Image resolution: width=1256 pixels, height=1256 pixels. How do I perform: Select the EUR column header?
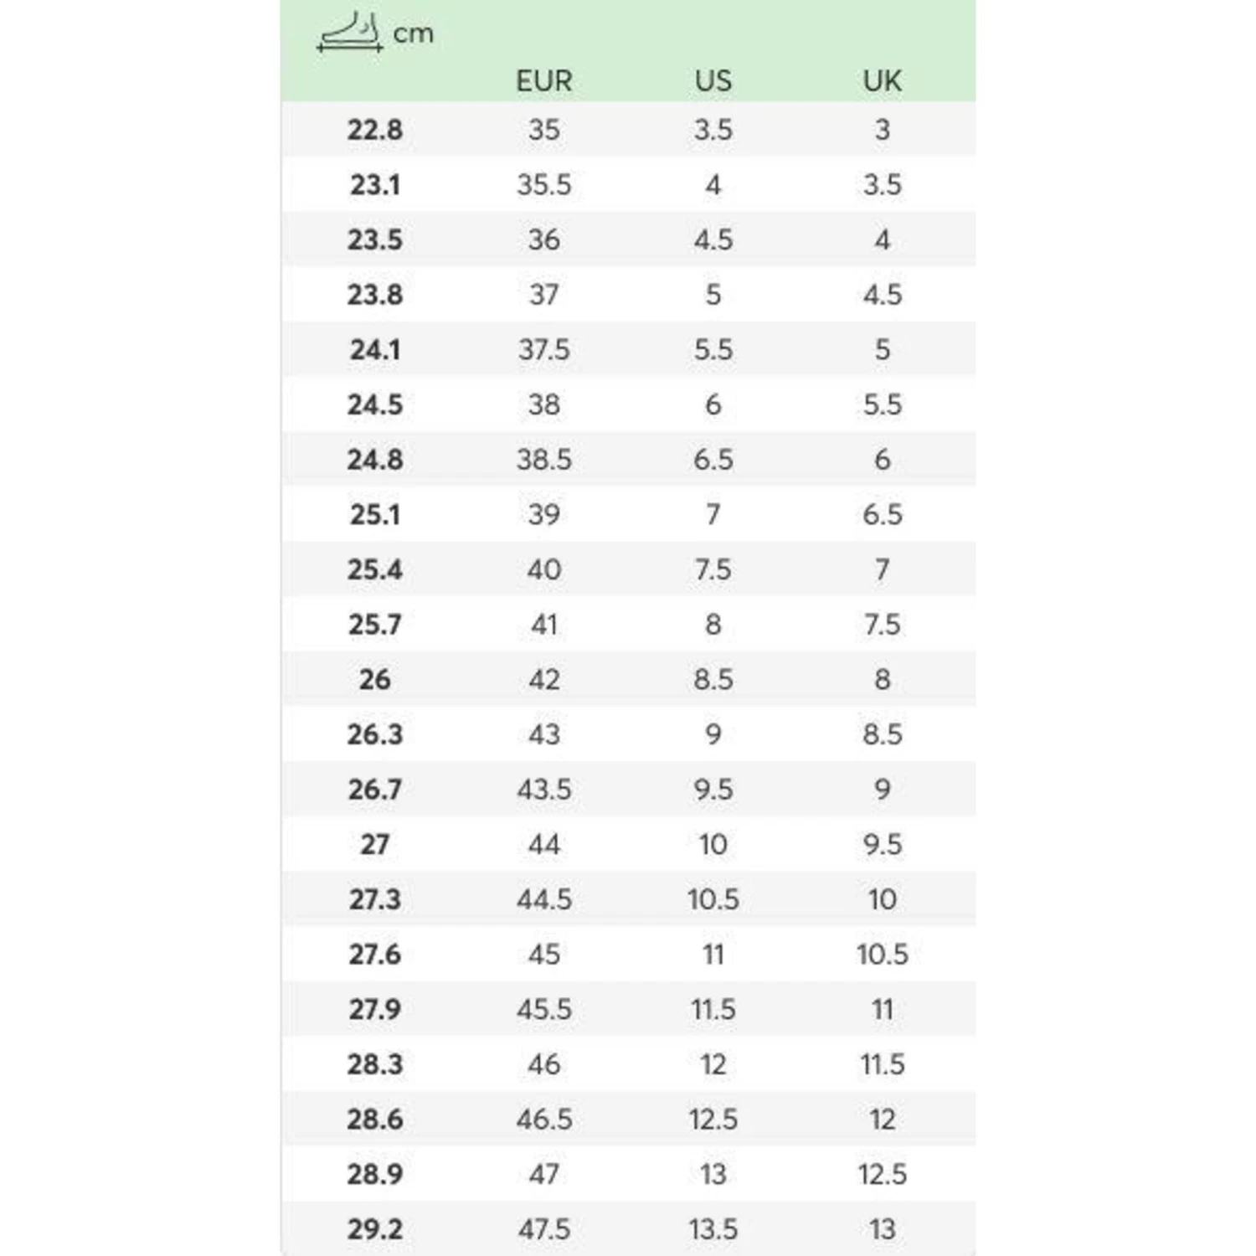544,81
